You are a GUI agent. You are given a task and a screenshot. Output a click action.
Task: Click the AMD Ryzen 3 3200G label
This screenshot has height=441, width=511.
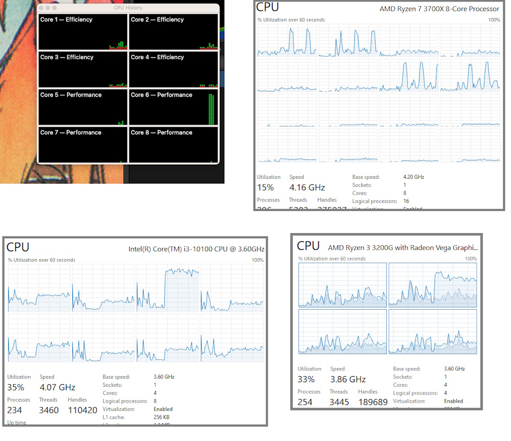(x=403, y=247)
